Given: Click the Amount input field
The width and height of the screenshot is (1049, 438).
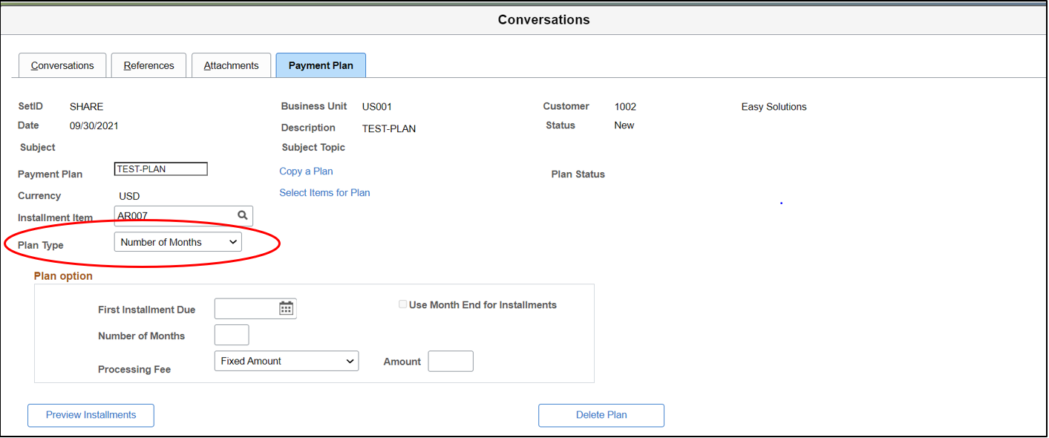Looking at the screenshot, I should point(451,362).
